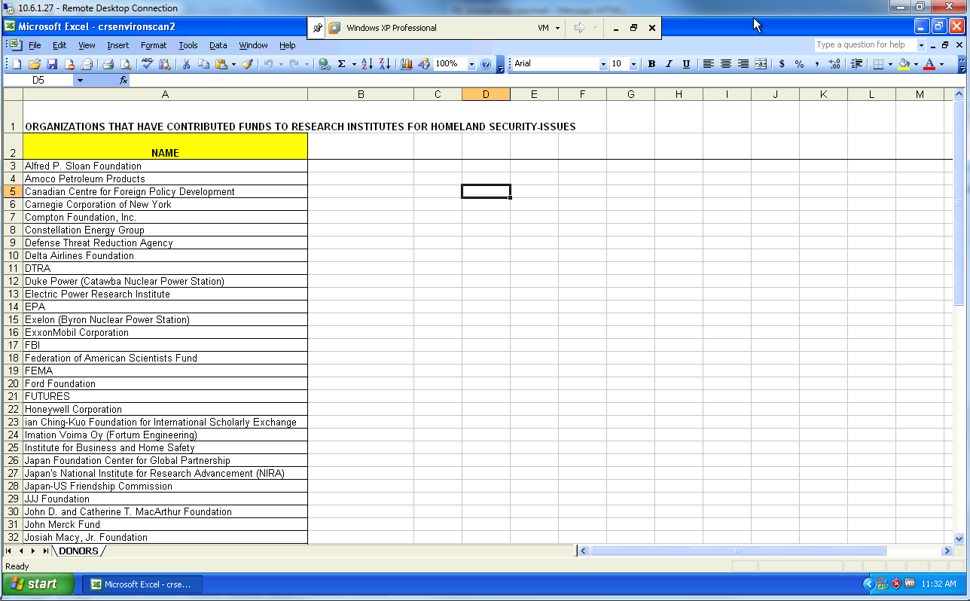970x601 pixels.
Task: Copy the selection using the toolbar
Action: click(203, 64)
